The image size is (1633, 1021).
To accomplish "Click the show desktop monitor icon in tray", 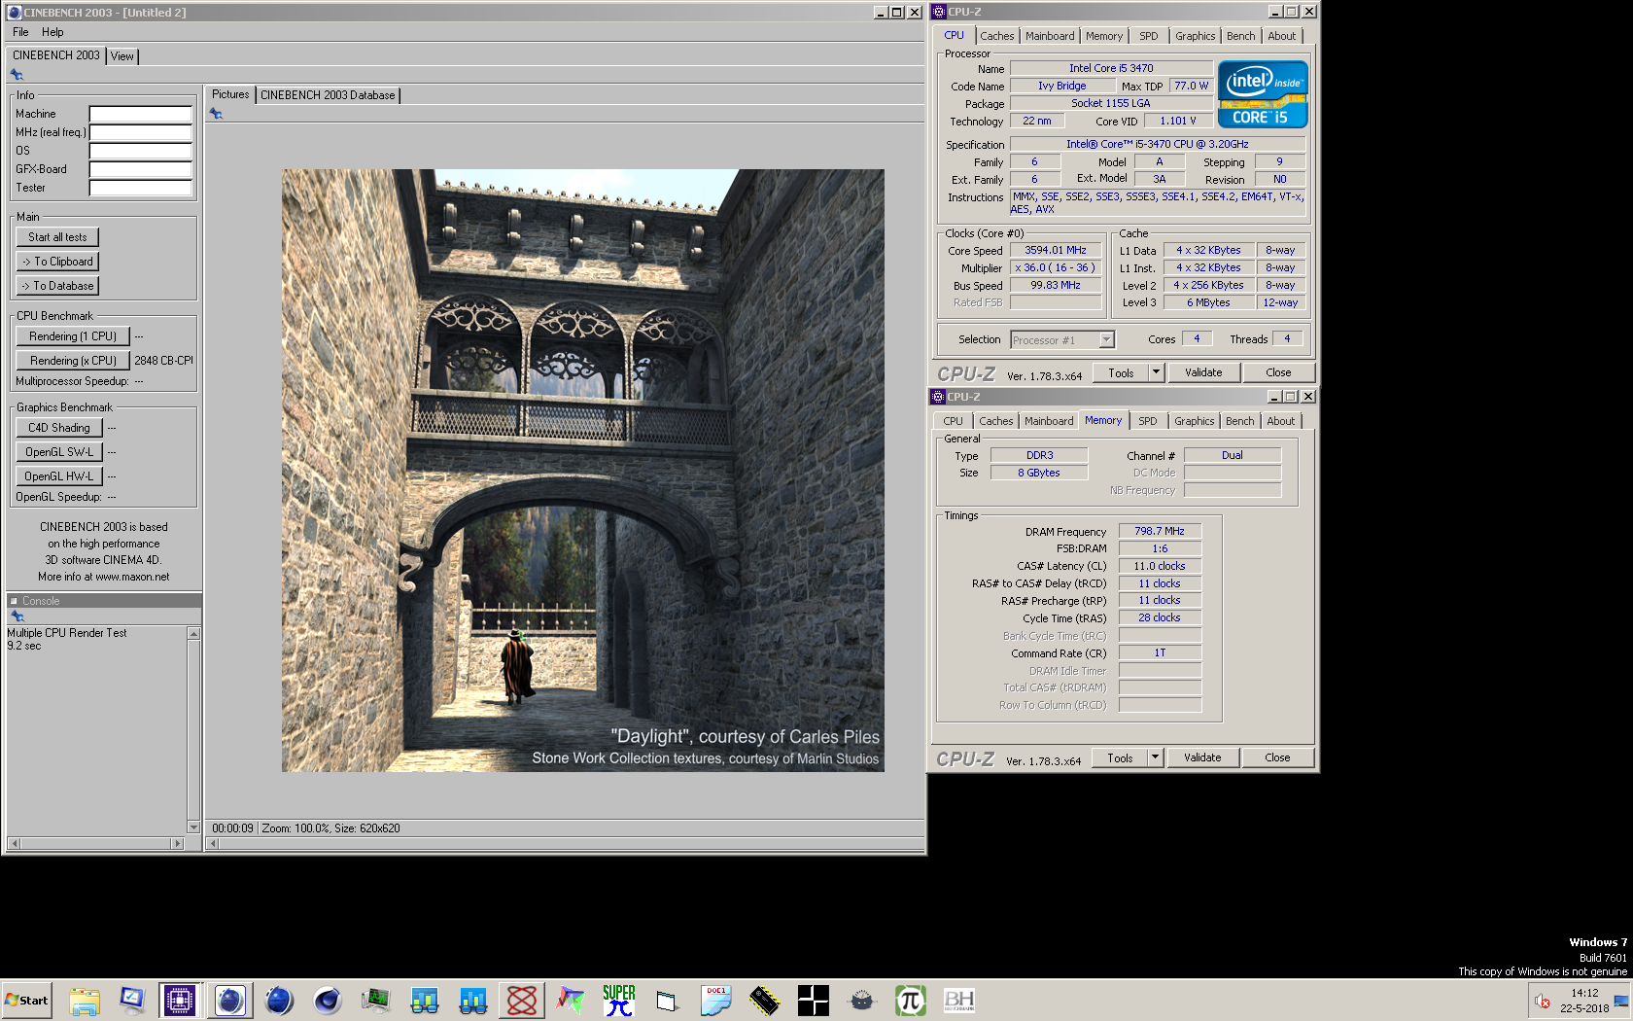I will click(x=1621, y=1001).
